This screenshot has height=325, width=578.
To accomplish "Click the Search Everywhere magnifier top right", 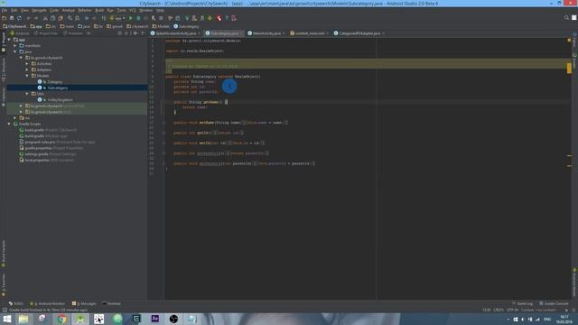I will pos(566,18).
